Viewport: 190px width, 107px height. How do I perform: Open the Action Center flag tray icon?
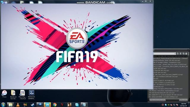click(177, 105)
